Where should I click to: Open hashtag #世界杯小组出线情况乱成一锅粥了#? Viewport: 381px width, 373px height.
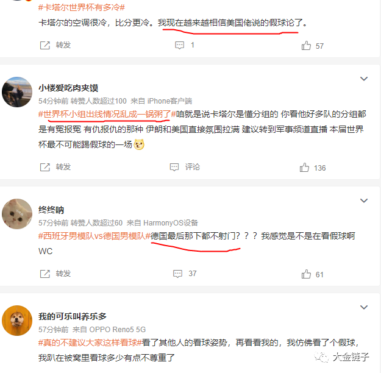(x=107, y=114)
